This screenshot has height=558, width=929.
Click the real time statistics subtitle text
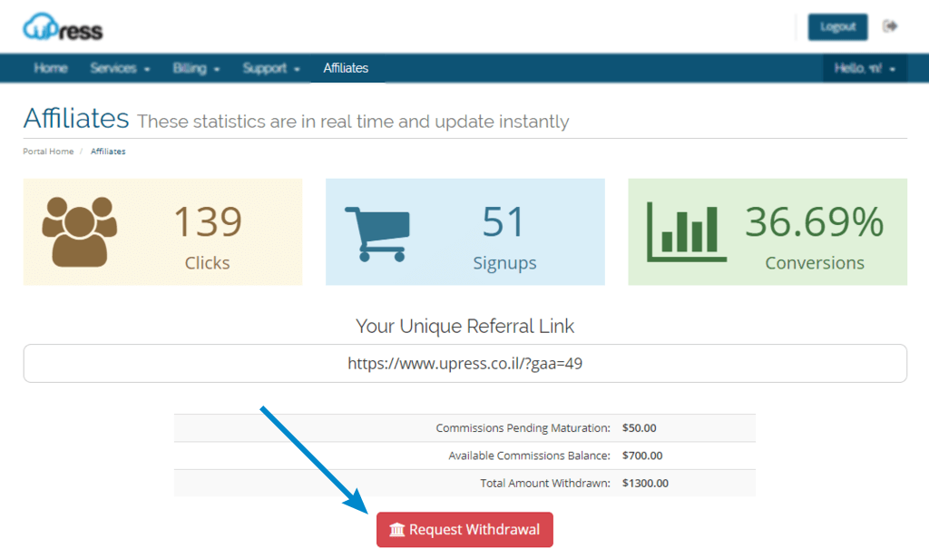[353, 122]
